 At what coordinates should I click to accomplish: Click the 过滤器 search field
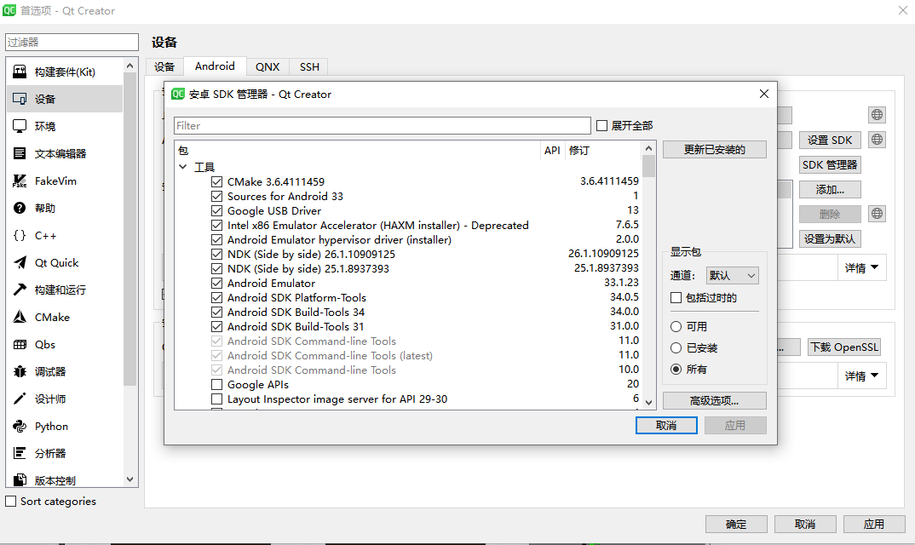coord(72,42)
